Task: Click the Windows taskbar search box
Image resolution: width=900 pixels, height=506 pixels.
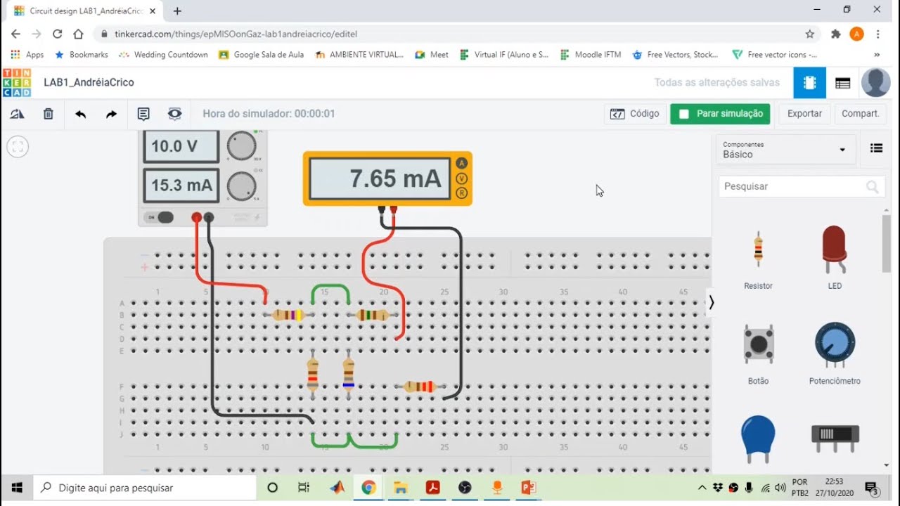Action: [145, 488]
